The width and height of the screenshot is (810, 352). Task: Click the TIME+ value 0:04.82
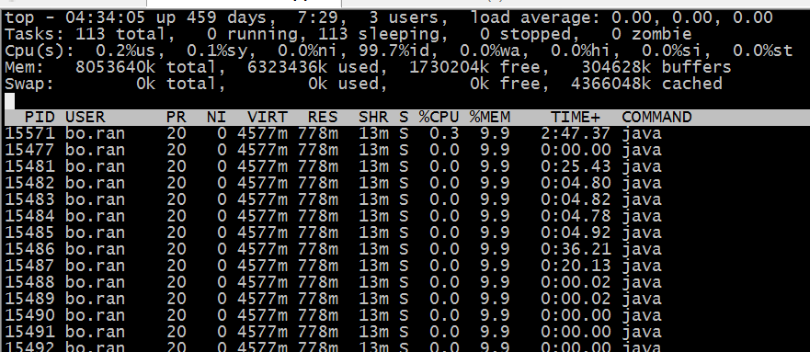click(x=576, y=199)
